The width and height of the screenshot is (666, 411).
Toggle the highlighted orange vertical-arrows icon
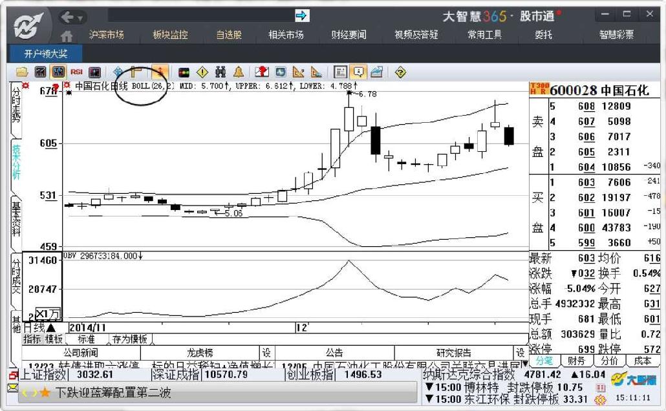click(160, 72)
